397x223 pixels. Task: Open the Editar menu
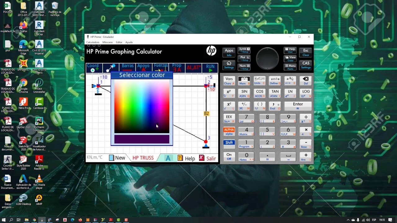tap(119, 42)
